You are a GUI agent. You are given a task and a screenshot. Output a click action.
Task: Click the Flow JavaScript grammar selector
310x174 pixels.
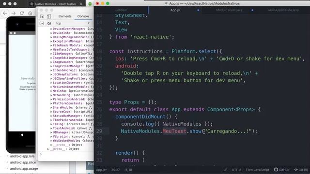click(257, 170)
